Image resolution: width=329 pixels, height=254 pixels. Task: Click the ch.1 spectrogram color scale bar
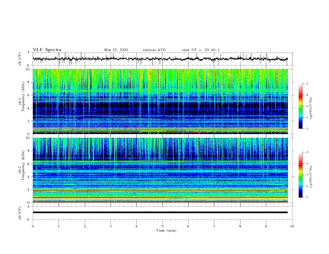[x=300, y=106]
